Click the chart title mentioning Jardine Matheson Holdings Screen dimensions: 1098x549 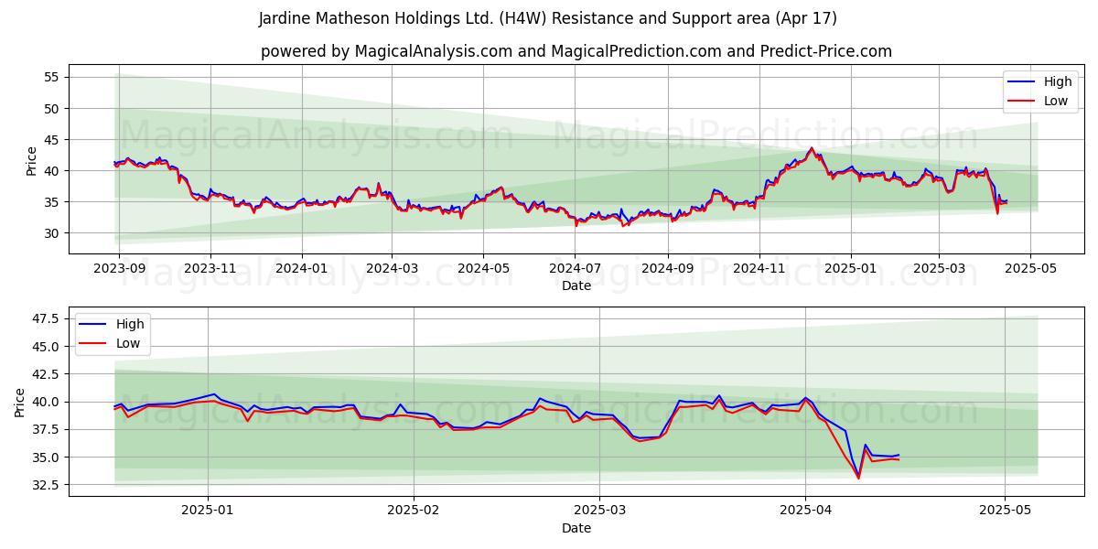[x=548, y=18]
